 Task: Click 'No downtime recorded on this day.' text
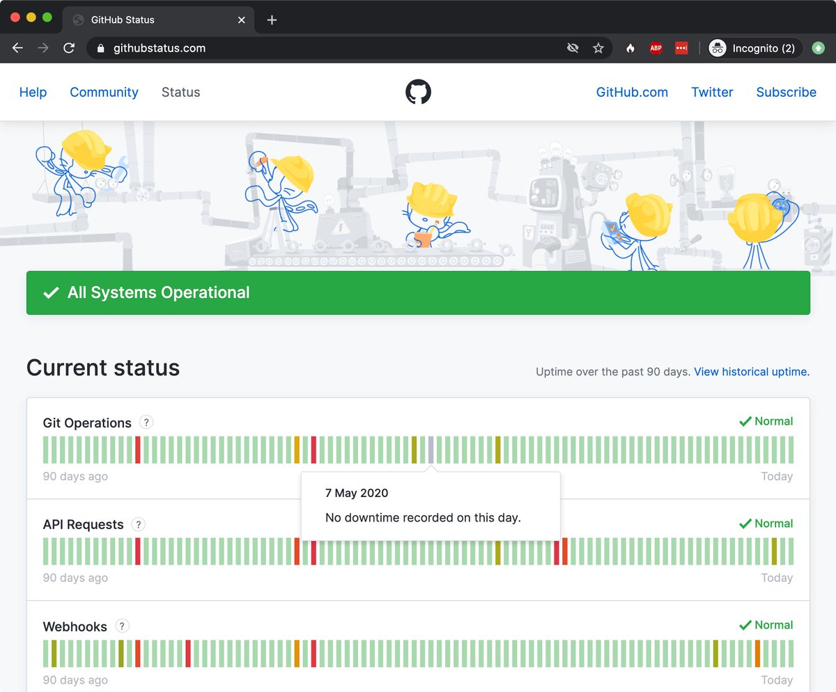(x=423, y=517)
